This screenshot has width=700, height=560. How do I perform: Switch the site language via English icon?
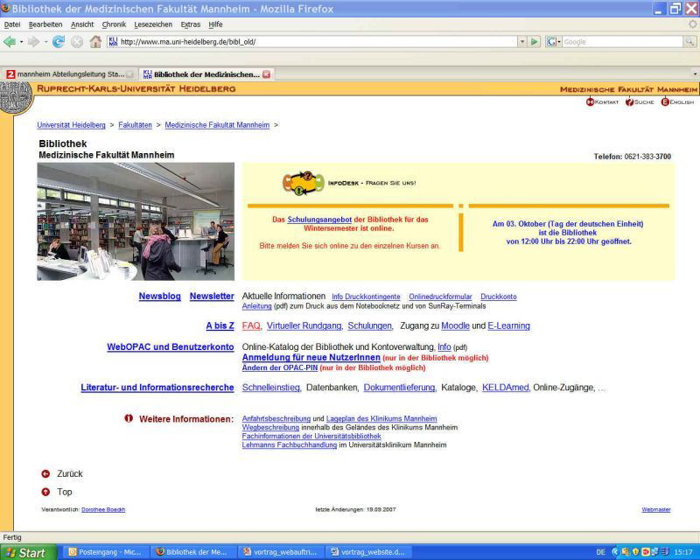[x=665, y=102]
